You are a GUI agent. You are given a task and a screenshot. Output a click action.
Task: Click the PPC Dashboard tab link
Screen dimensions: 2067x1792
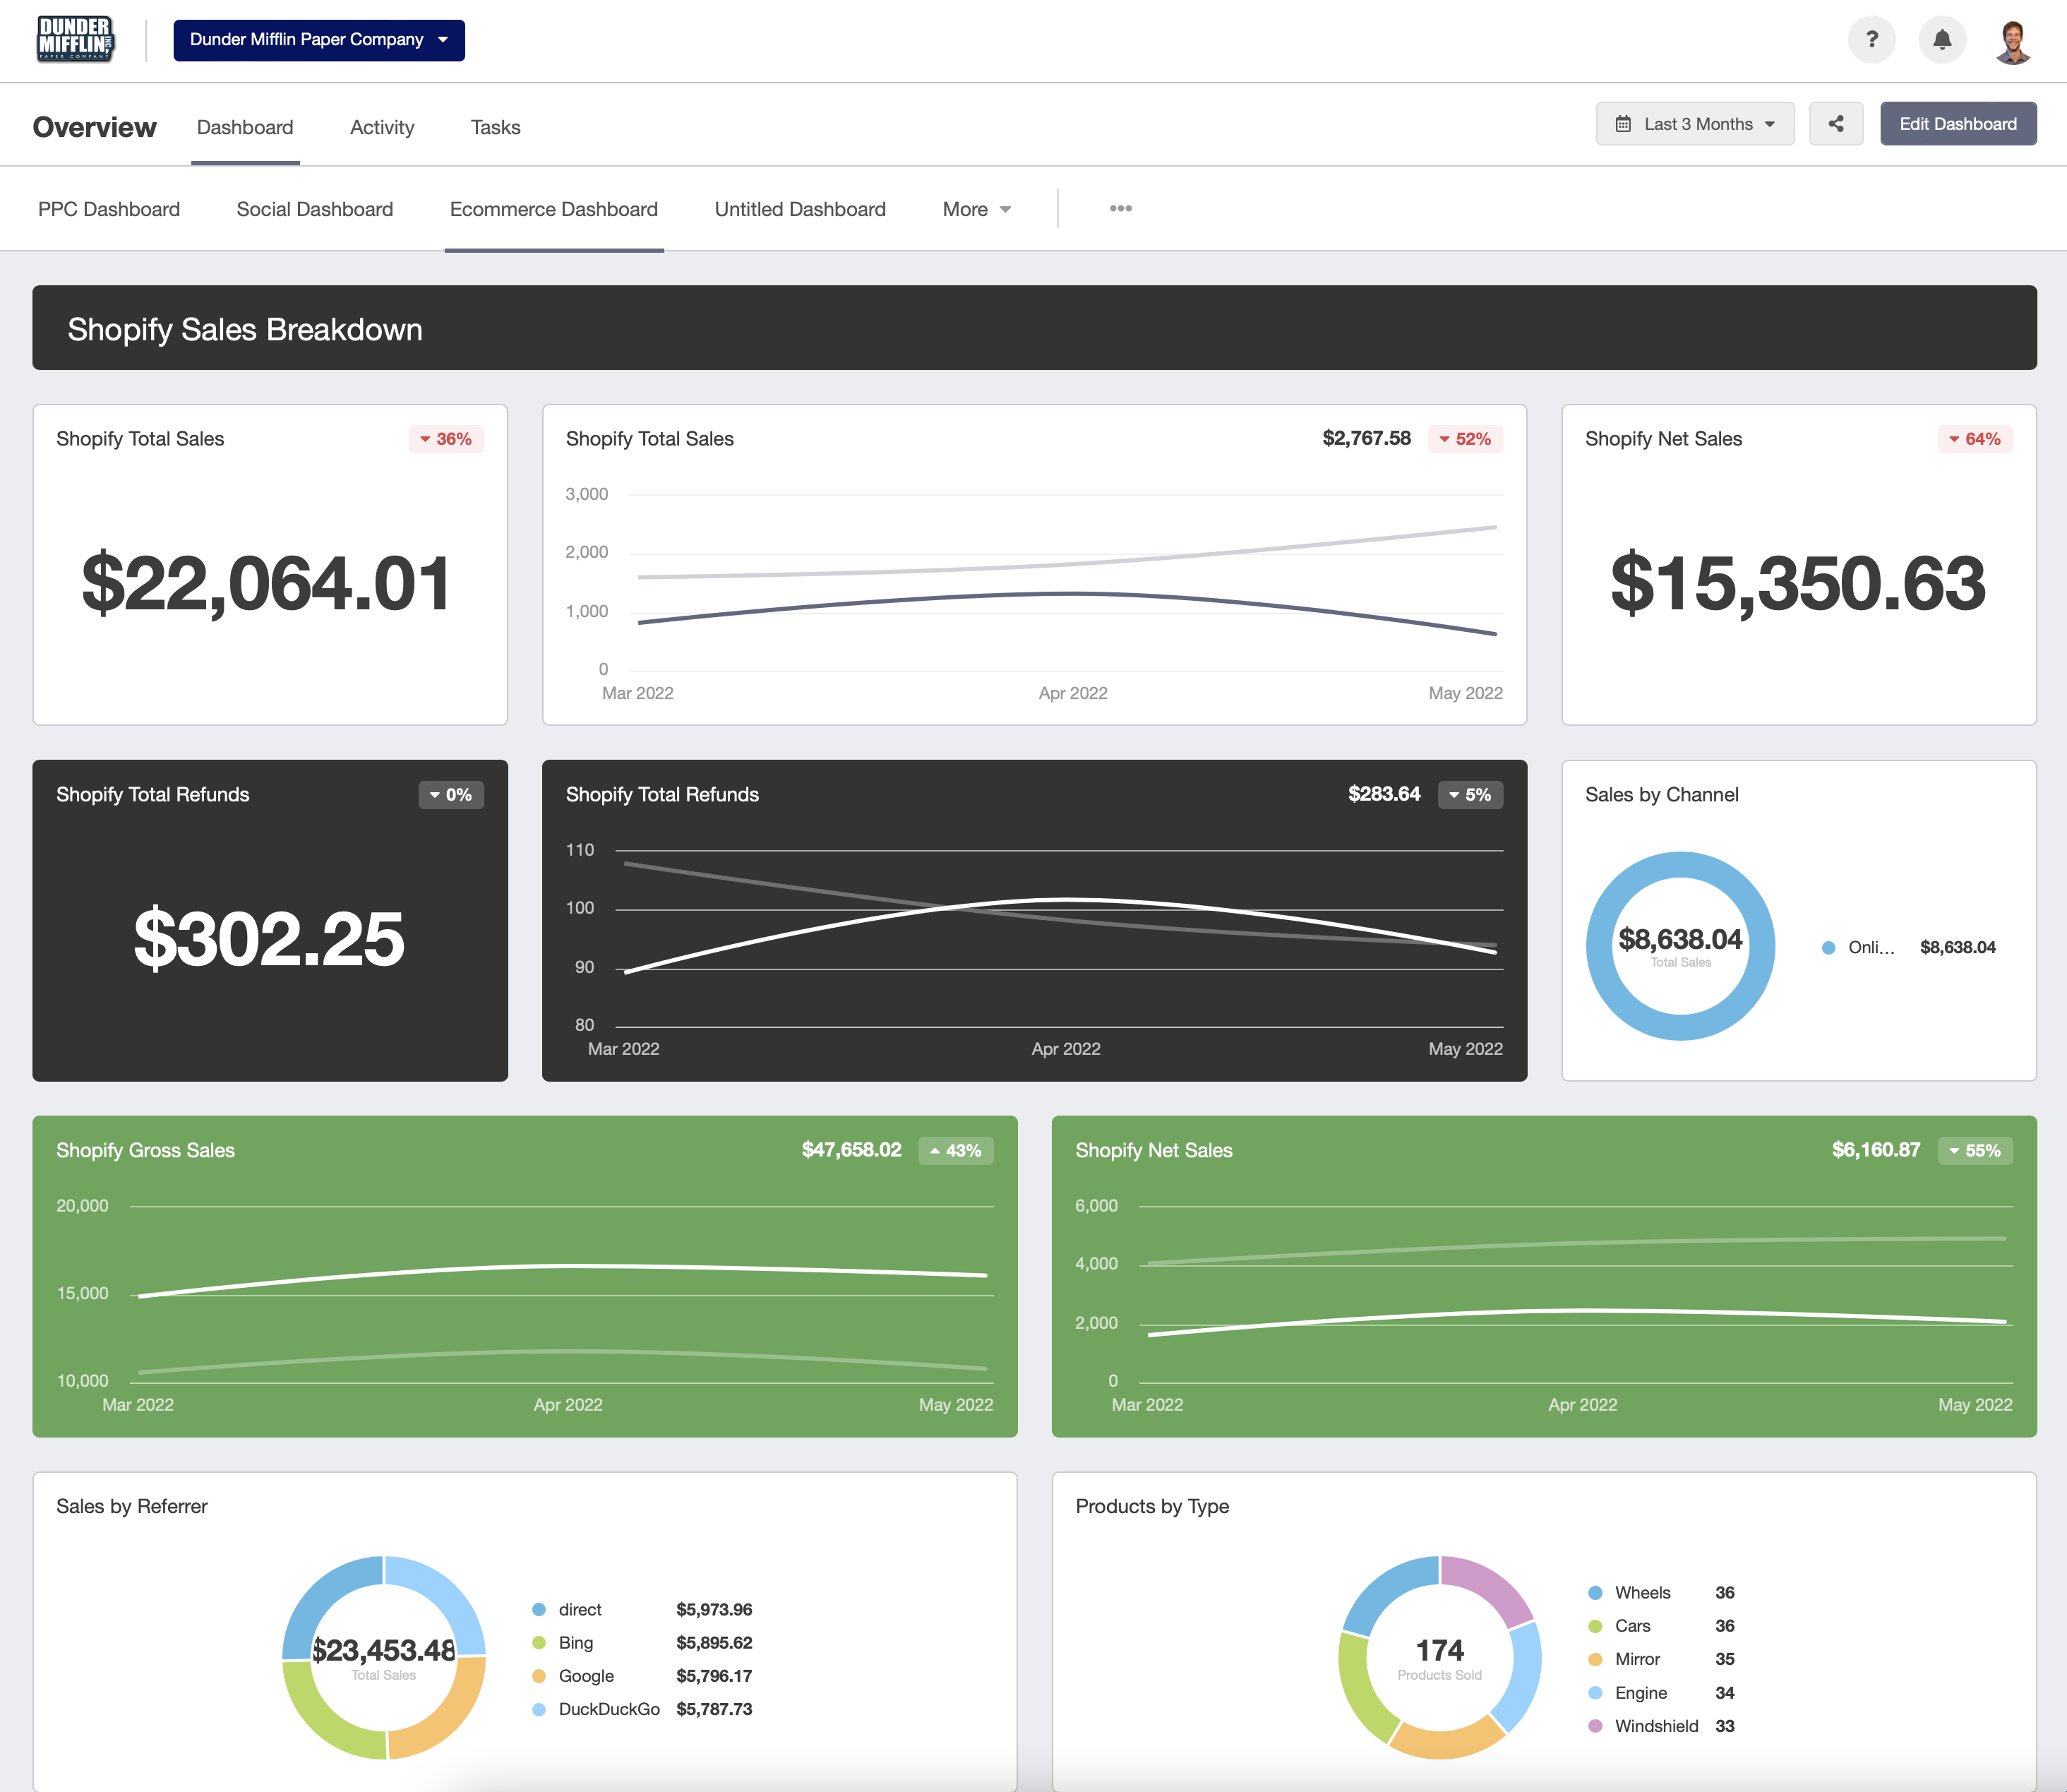coord(109,208)
